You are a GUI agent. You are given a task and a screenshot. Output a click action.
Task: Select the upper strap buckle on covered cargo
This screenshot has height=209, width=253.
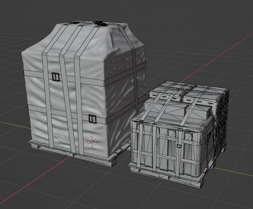pos(56,76)
